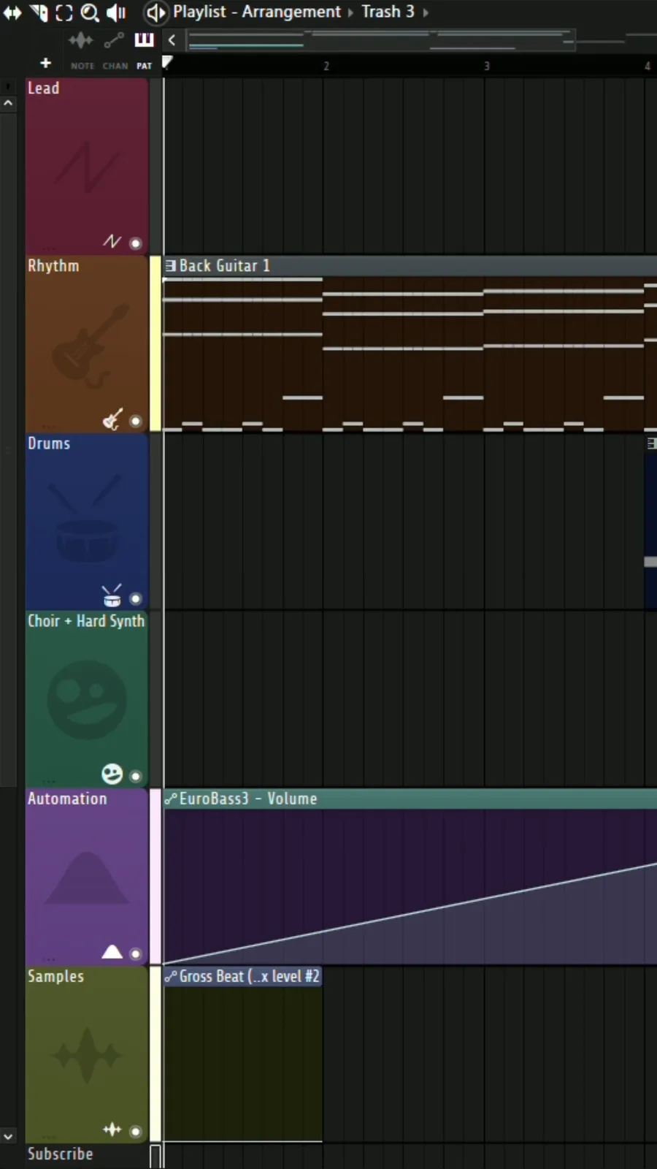
Task: Add new item with plus button
Action: coord(45,64)
